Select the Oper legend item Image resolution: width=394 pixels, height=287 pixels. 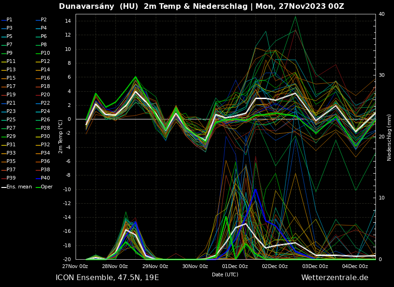click(x=46, y=187)
